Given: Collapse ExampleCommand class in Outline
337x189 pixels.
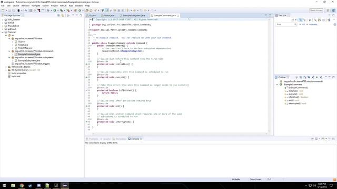Looking at the screenshot, I should tap(277, 85).
